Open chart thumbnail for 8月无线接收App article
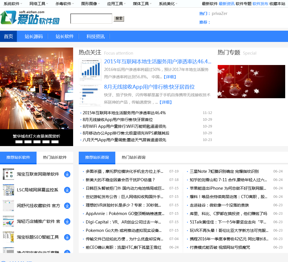 (90, 95)
